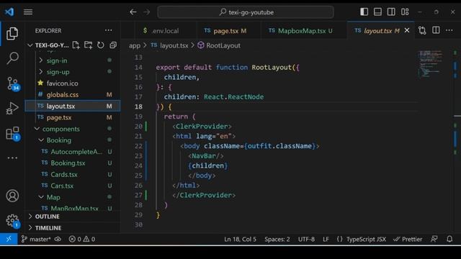Open the Run and Debug view

pos(12,109)
